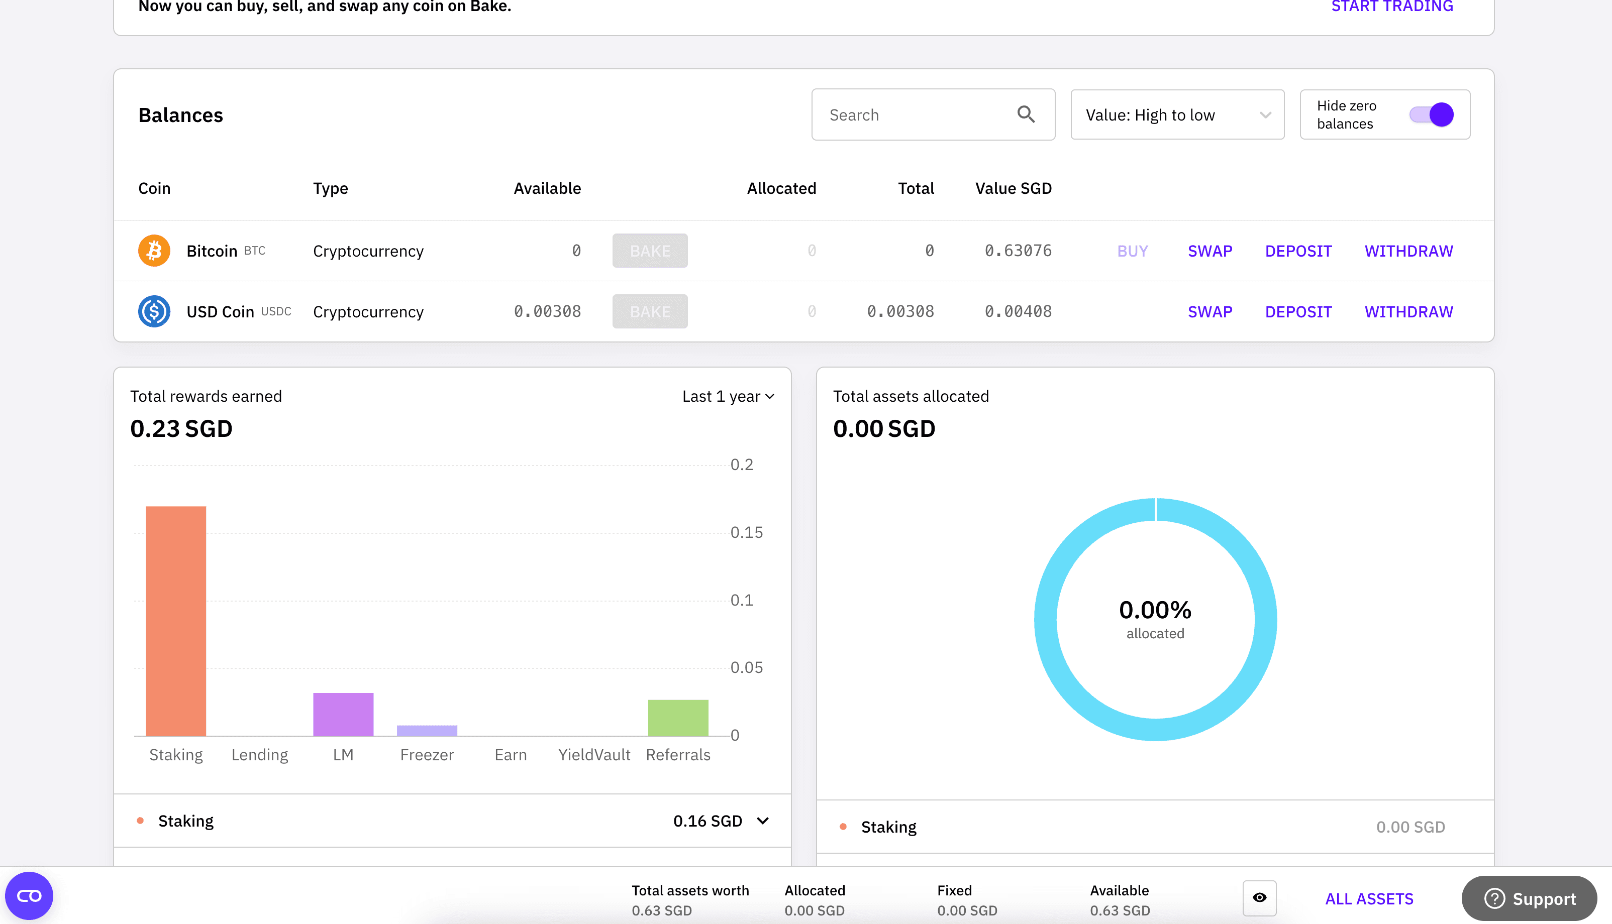Click Total assets worth 0.63 SGD
Image resolution: width=1612 pixels, height=924 pixels.
pos(690,900)
